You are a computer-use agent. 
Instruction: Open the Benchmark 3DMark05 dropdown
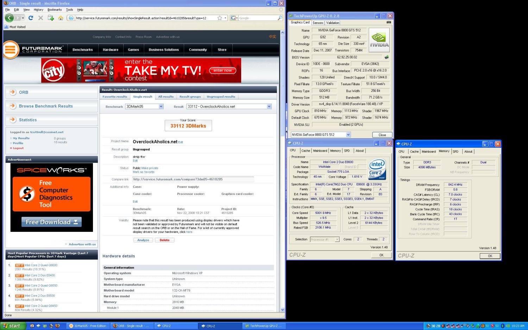[161, 107]
